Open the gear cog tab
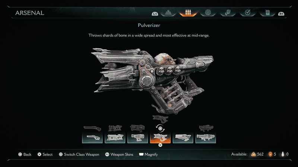298x167 pixels. 208,13
